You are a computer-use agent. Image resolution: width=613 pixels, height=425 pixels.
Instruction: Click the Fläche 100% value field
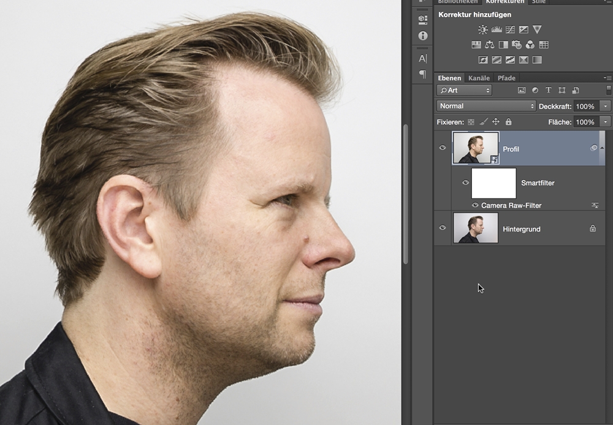[587, 122]
